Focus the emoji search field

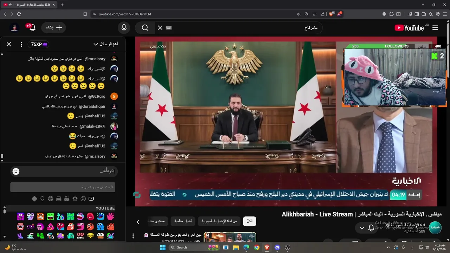(x=63, y=187)
